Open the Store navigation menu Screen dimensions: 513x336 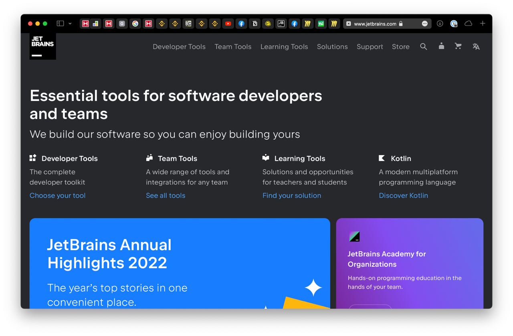tap(401, 46)
